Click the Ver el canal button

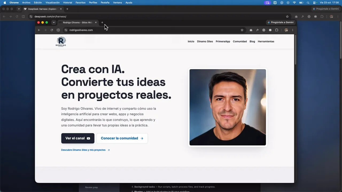coord(78,138)
